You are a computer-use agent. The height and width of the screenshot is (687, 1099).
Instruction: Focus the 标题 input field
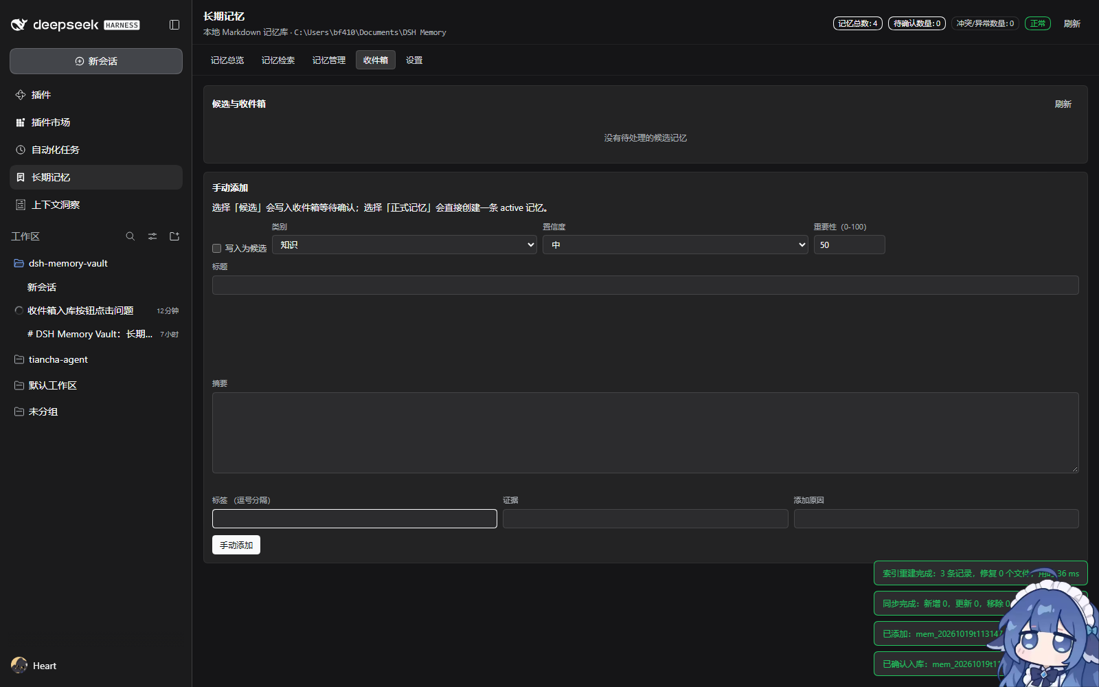pos(646,285)
